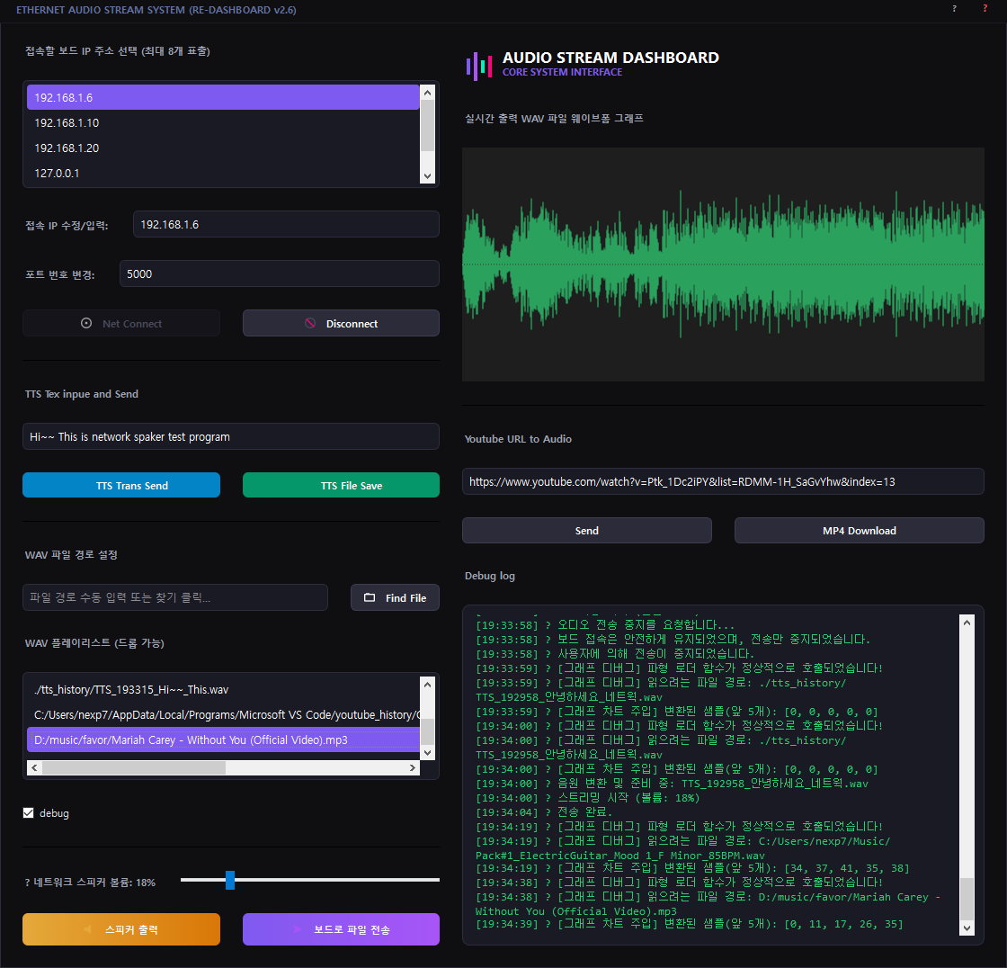Click the 접속 IP 수정/입력 field

(287, 224)
